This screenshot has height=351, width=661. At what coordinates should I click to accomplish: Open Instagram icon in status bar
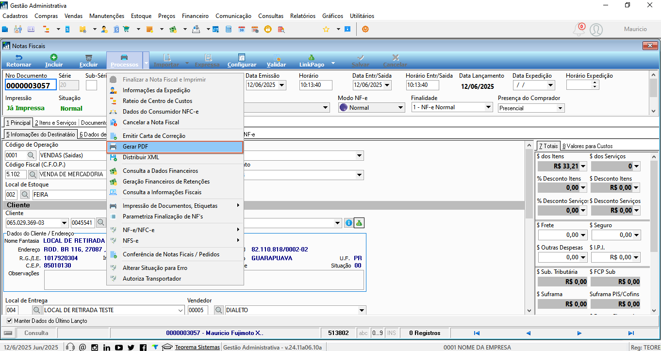coord(95,347)
